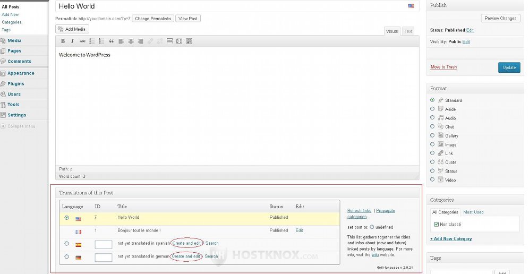
Task: Select the Quote post format
Action: pyautogui.click(x=432, y=162)
